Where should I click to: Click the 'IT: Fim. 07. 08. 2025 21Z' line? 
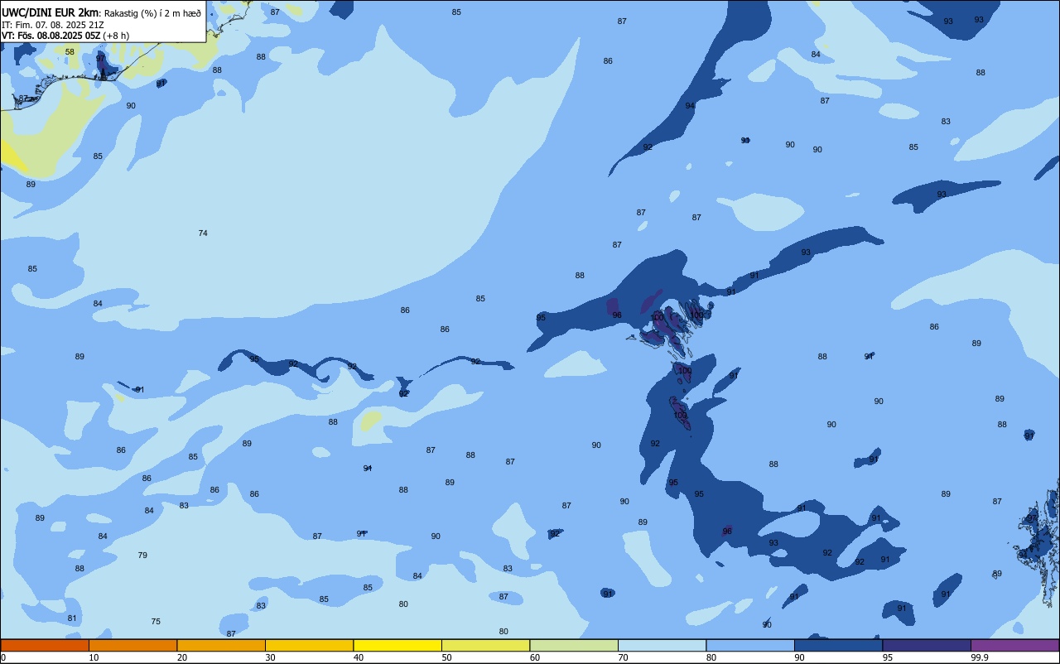click(52, 25)
